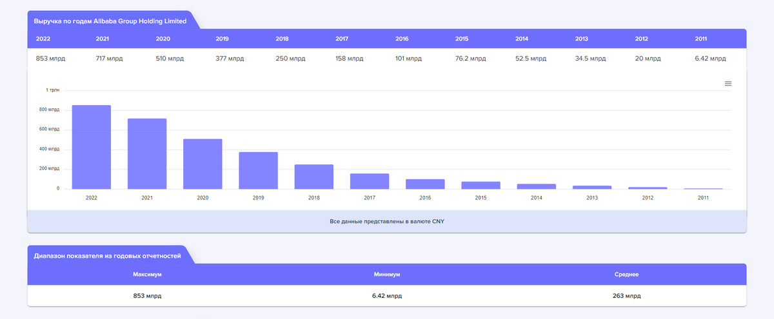Viewport: 774px width, 319px height.
Task: Select the 250 млрд value cell
Action: (290, 58)
